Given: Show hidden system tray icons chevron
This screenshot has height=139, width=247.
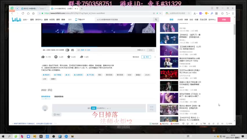Looking at the screenshot, I should click(x=215, y=136).
